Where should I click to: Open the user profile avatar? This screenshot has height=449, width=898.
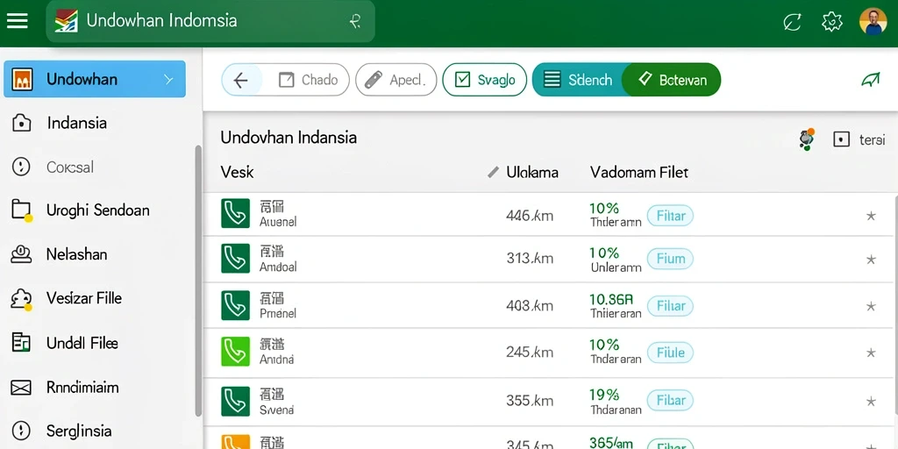tap(873, 22)
